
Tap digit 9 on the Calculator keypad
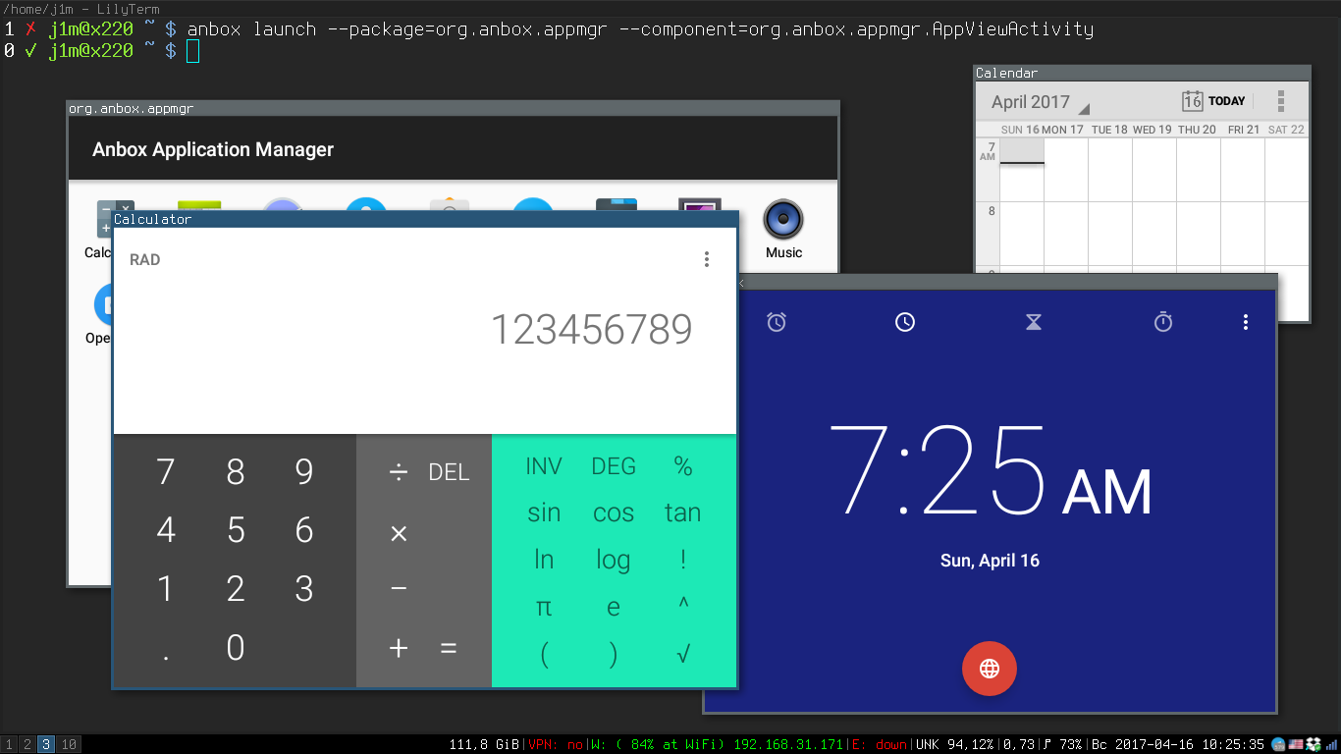tap(304, 472)
